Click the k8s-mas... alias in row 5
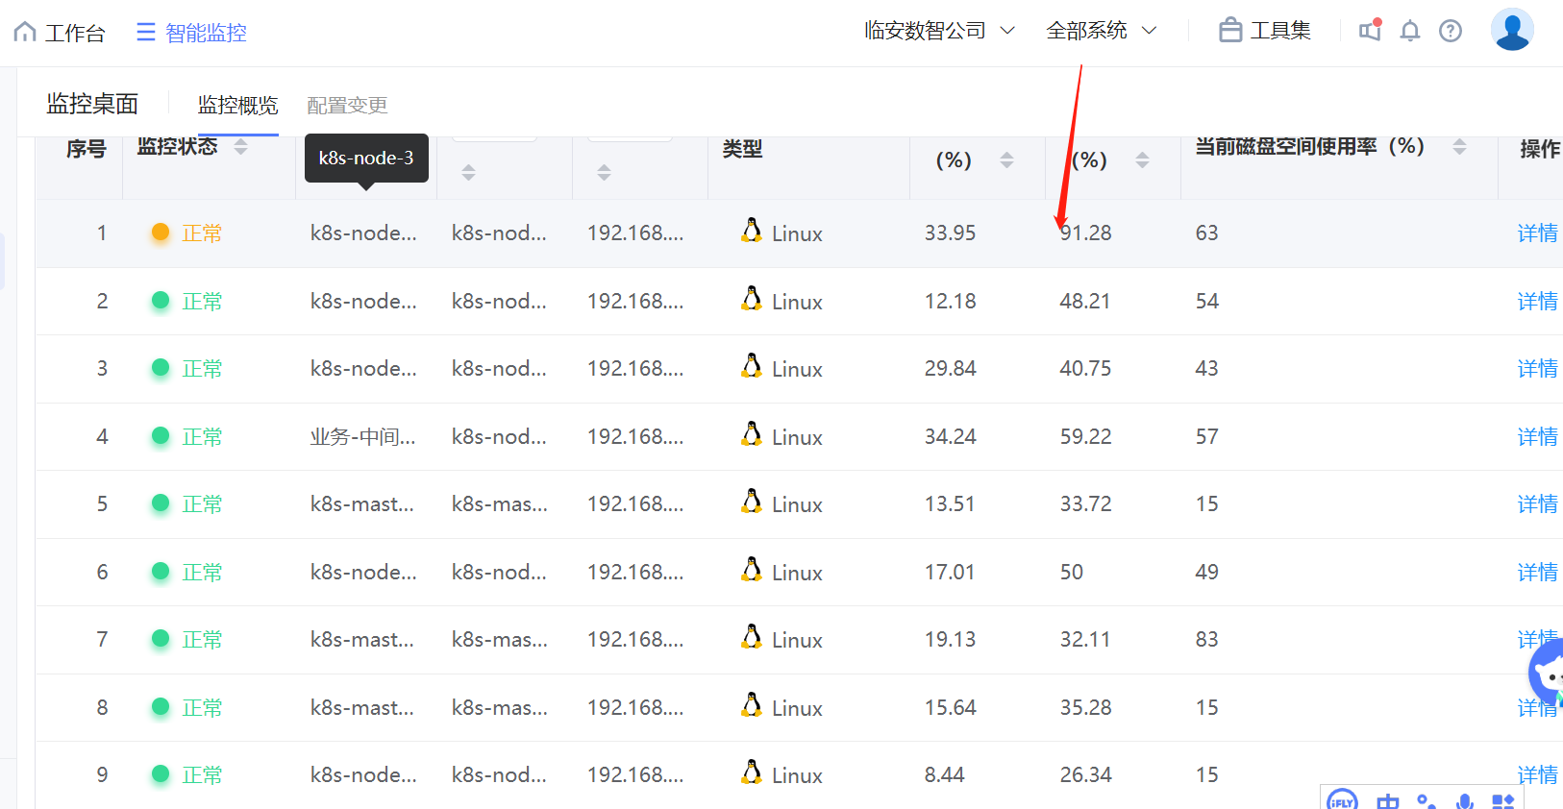1563x809 pixels. click(x=500, y=504)
